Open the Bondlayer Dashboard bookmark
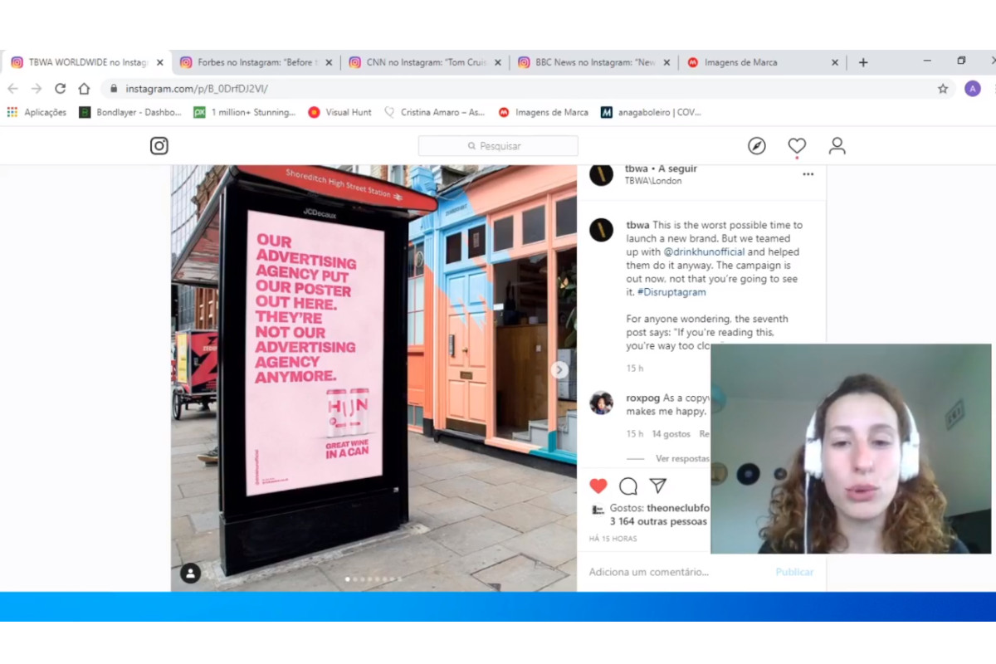 tap(130, 112)
